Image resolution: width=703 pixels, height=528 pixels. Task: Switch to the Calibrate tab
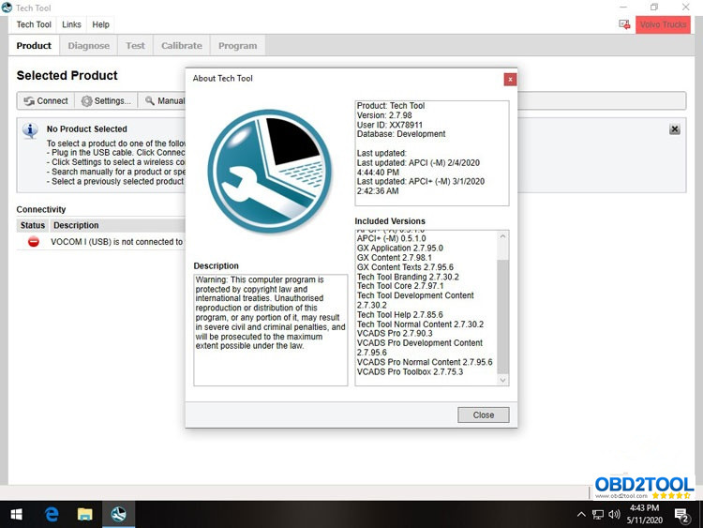pyautogui.click(x=182, y=46)
